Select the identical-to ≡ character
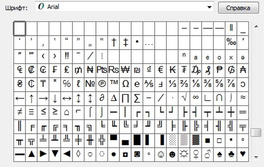Screen dimensions: 264x167 [x=31, y=112]
